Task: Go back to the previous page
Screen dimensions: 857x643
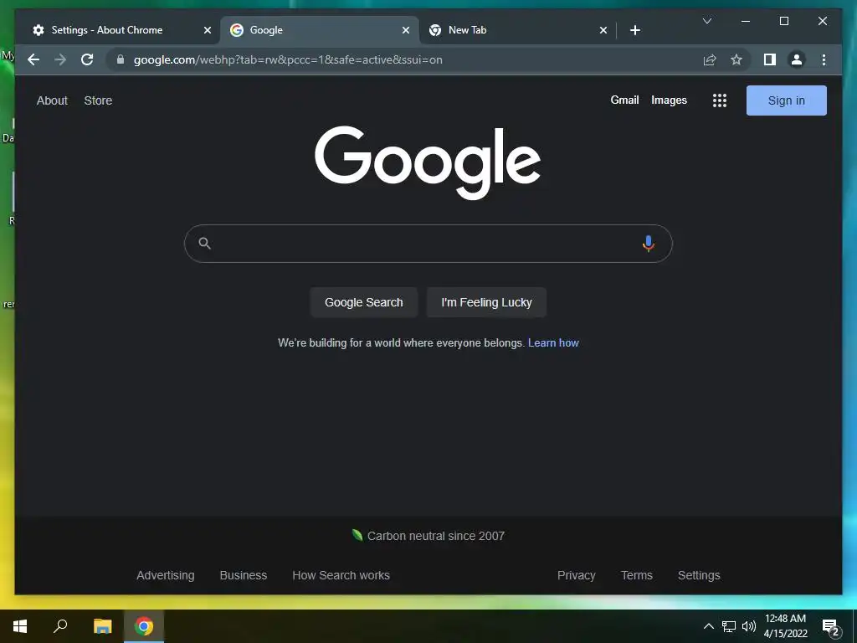Action: pos(33,59)
